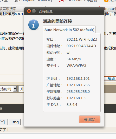Click the [*] editor button
Viewport: 116px width, 139px height.
point(4,122)
